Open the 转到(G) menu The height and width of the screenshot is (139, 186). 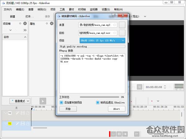(x=42, y=9)
